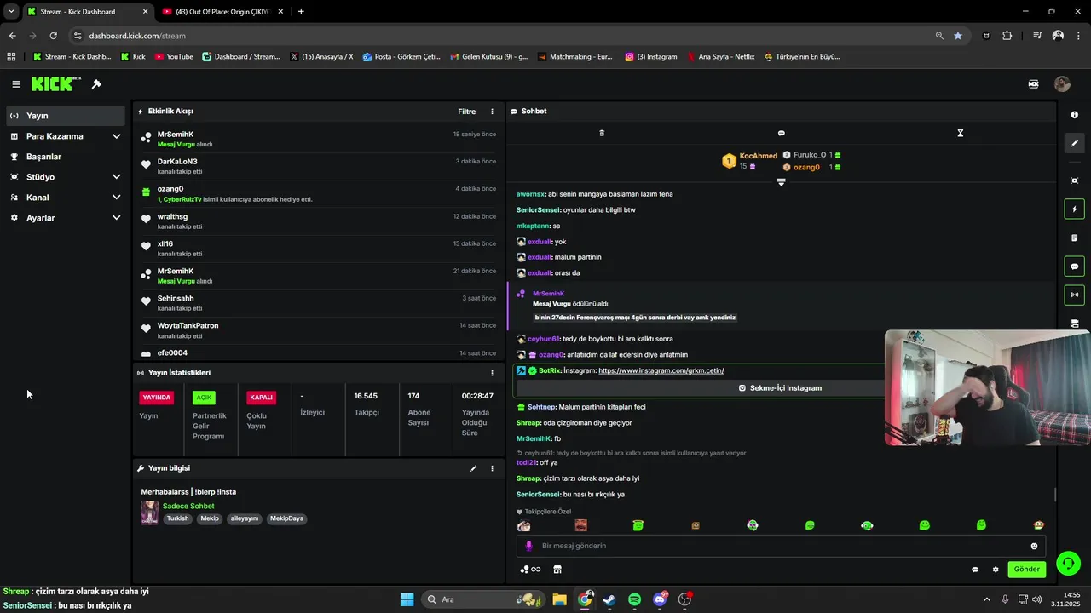Open channel points icon below the message box

[529, 570]
